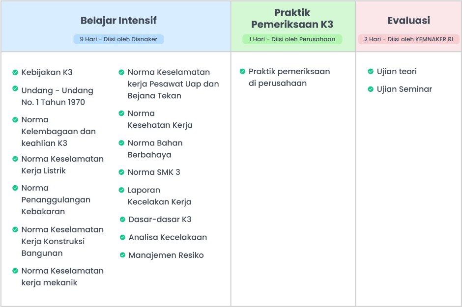Click the check icon beside Norma Bahan Berbahaya

point(121,143)
